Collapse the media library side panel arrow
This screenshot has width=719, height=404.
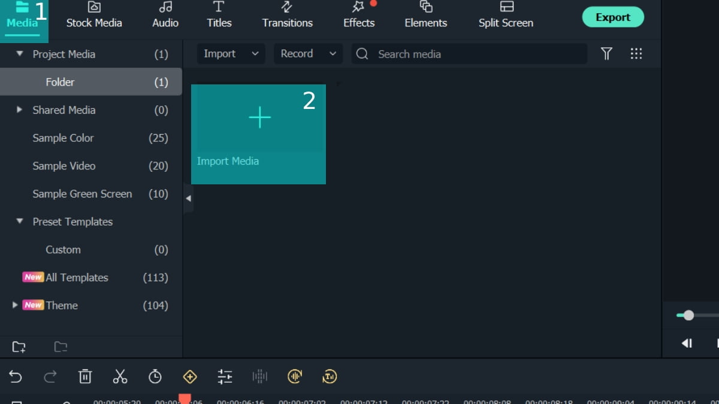pos(188,198)
